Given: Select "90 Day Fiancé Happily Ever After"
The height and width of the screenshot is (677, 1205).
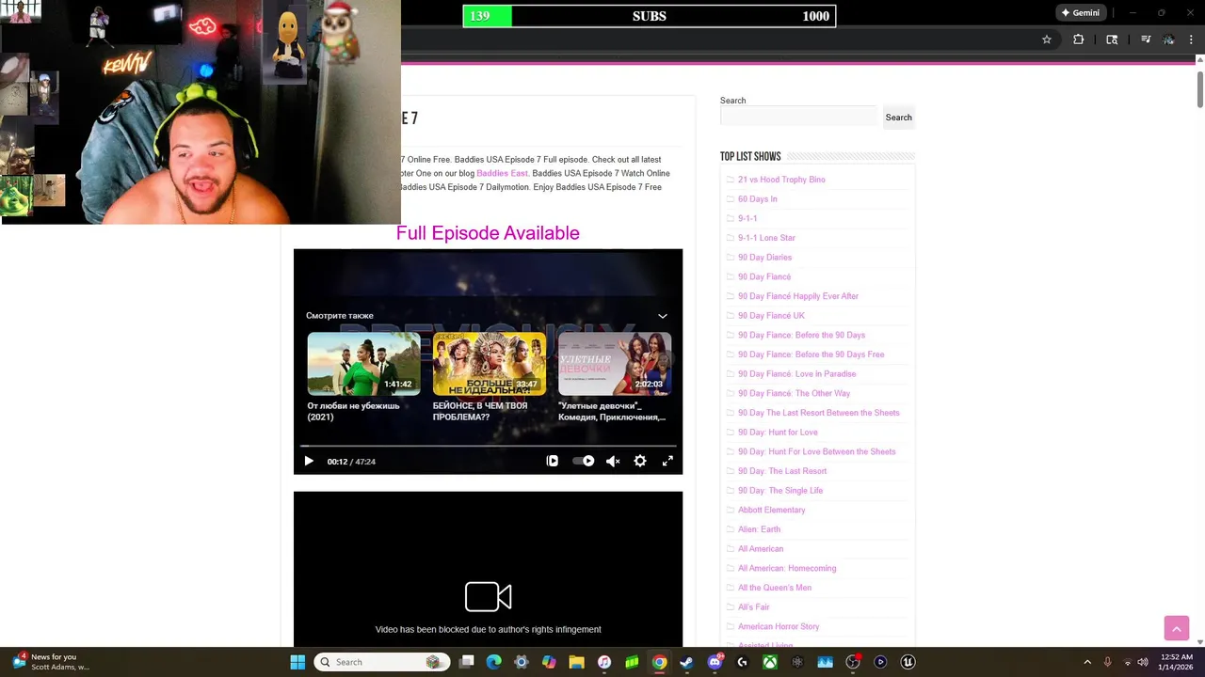Looking at the screenshot, I should click(x=798, y=296).
